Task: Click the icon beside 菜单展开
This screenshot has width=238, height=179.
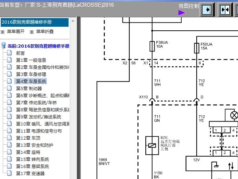Action: click(x=3, y=32)
